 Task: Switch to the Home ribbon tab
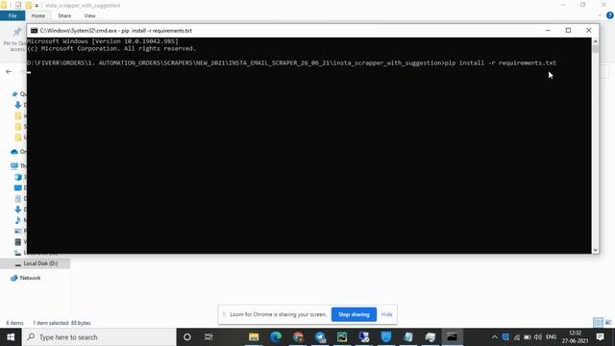coord(38,15)
